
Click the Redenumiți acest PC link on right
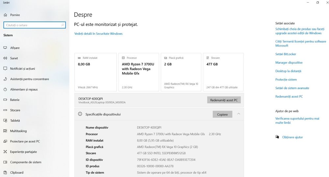[289, 96]
